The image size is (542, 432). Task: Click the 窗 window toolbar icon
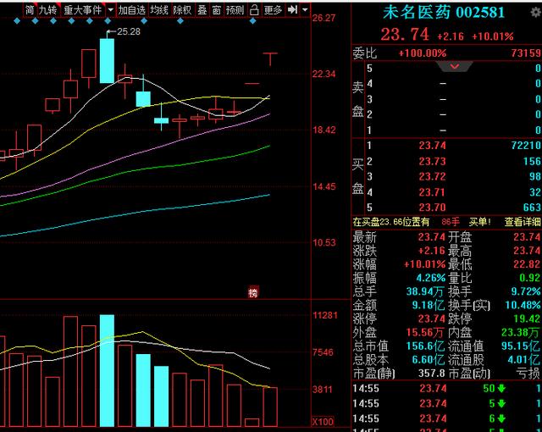point(216,10)
